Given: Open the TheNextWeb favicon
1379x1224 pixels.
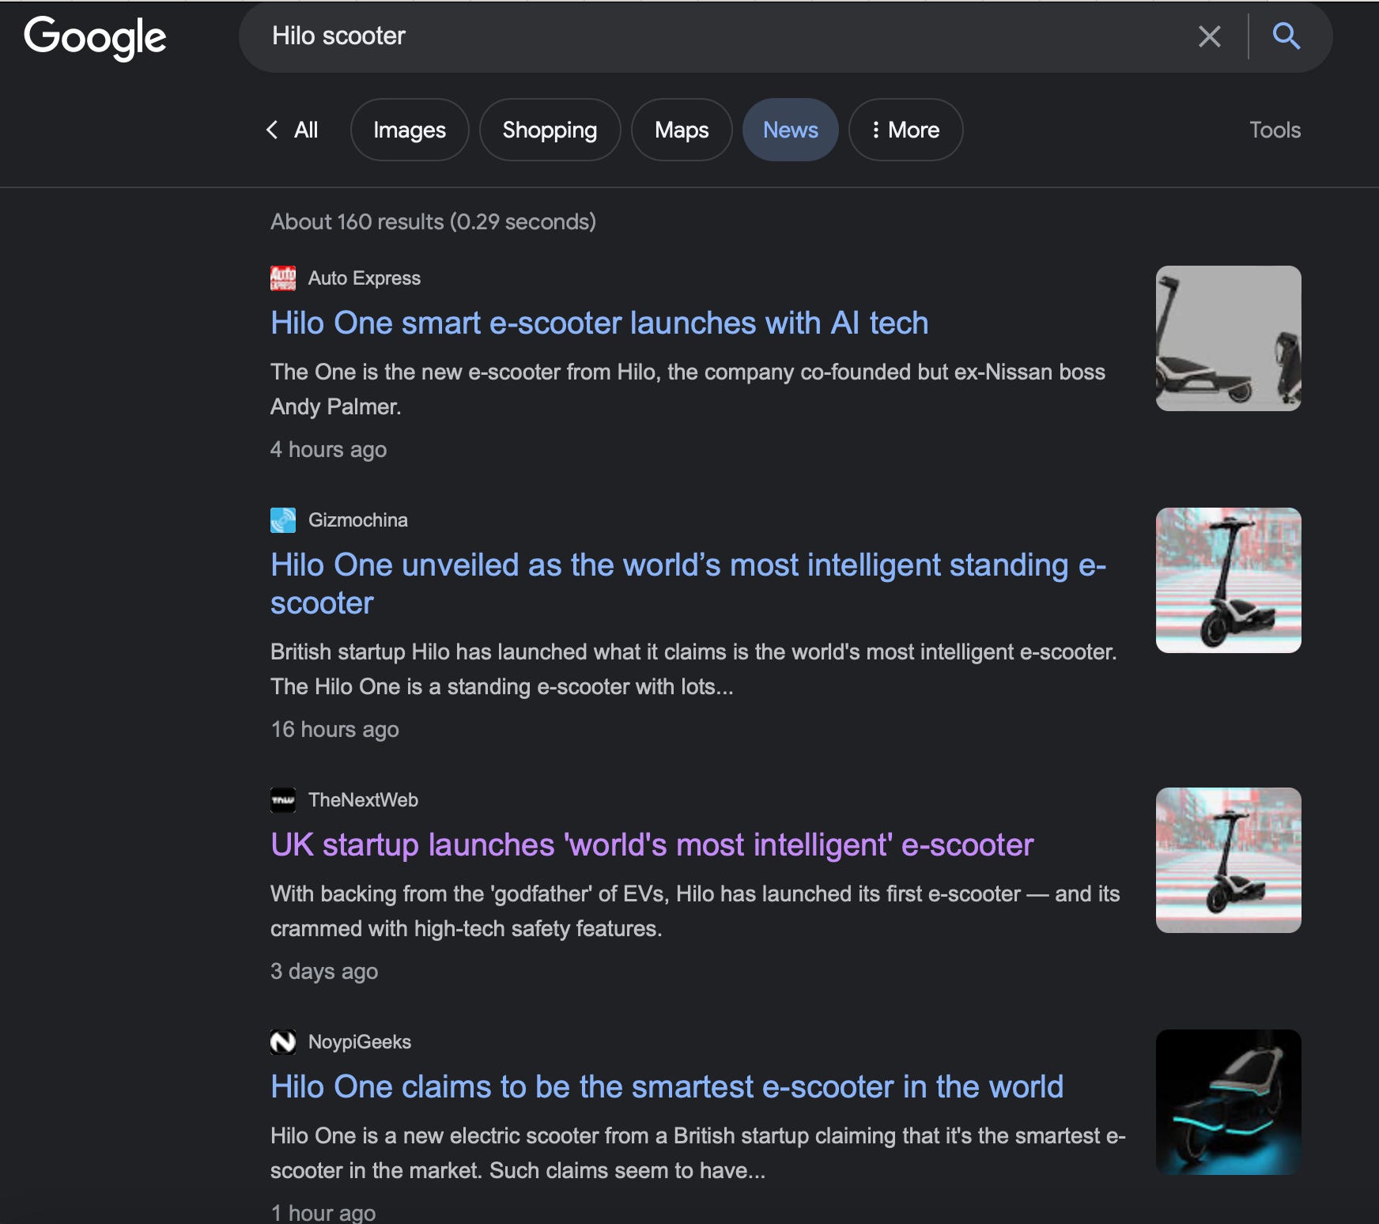Looking at the screenshot, I should pos(283,800).
